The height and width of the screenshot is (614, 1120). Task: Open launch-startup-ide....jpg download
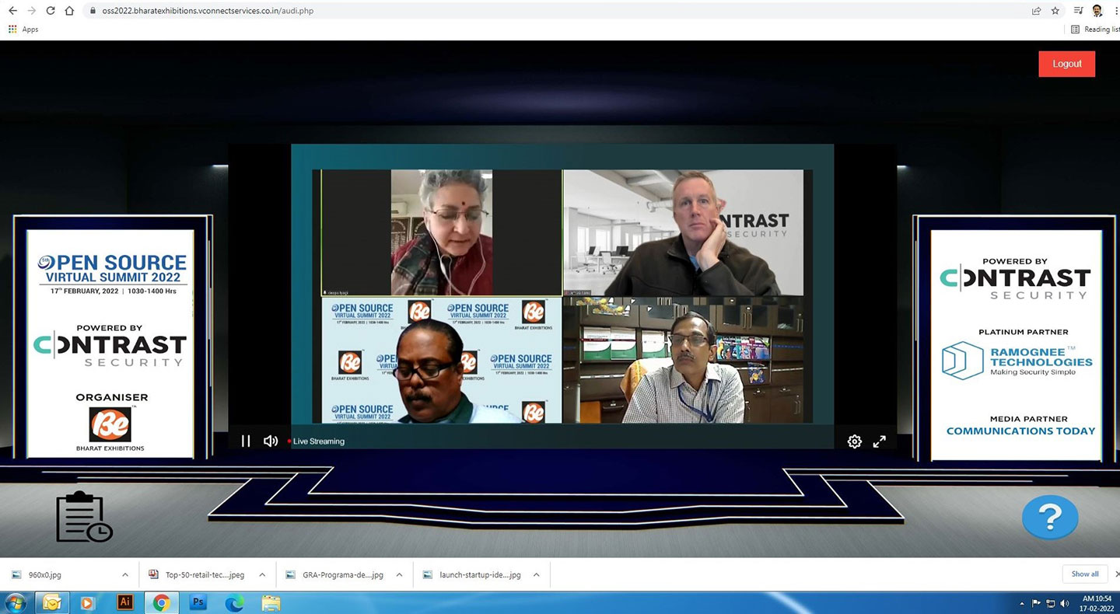point(472,575)
